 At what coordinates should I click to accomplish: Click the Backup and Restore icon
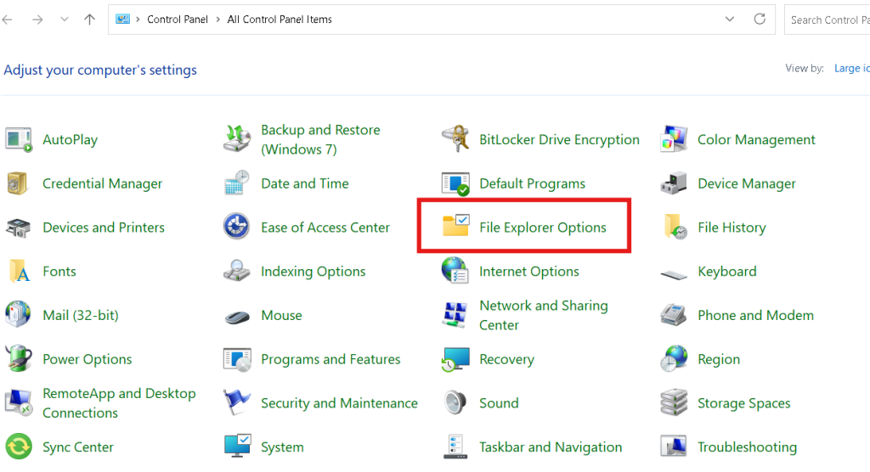[237, 139]
